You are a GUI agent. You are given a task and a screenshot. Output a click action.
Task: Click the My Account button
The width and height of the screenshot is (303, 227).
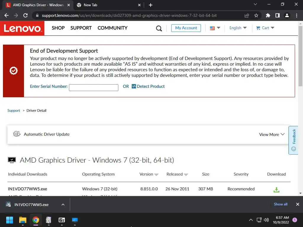point(186,28)
